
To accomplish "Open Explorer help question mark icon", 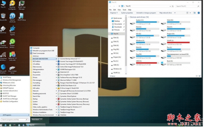I will 199,13.
